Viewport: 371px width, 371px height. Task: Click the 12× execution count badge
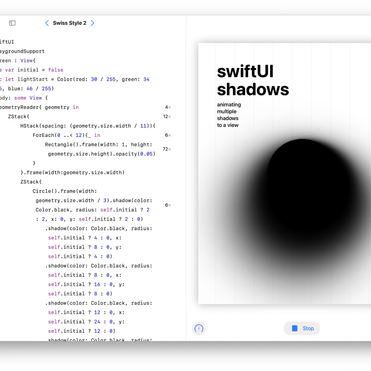point(166,117)
